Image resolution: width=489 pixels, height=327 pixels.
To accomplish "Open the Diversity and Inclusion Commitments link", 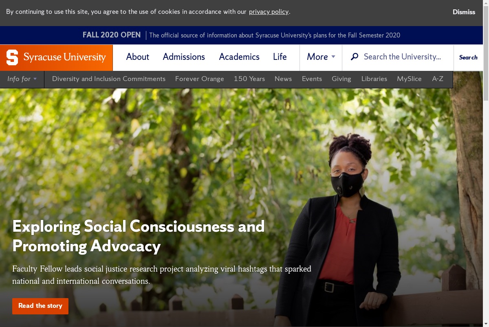I will (x=109, y=79).
